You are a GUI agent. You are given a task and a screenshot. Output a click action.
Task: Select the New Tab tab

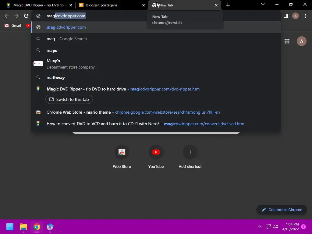click(184, 5)
